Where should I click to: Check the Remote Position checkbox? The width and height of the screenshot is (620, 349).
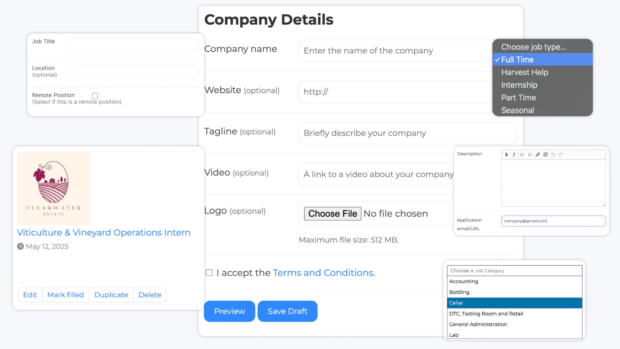tap(95, 96)
